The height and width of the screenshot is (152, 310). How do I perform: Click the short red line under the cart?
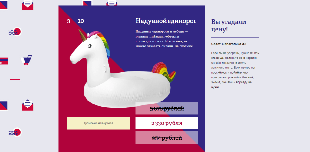[15, 79]
